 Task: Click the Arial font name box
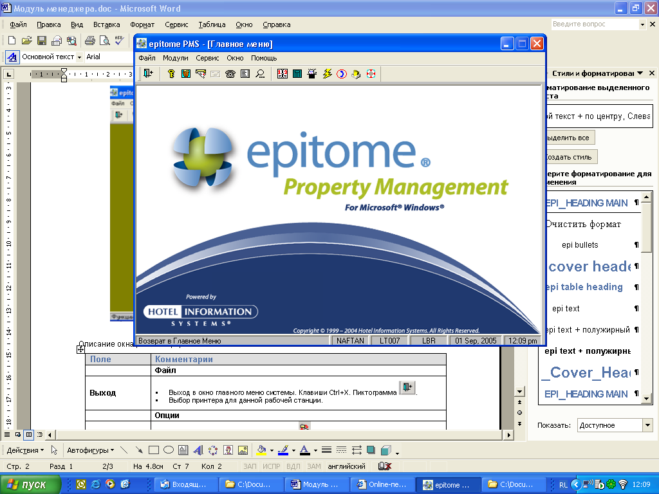pos(108,57)
